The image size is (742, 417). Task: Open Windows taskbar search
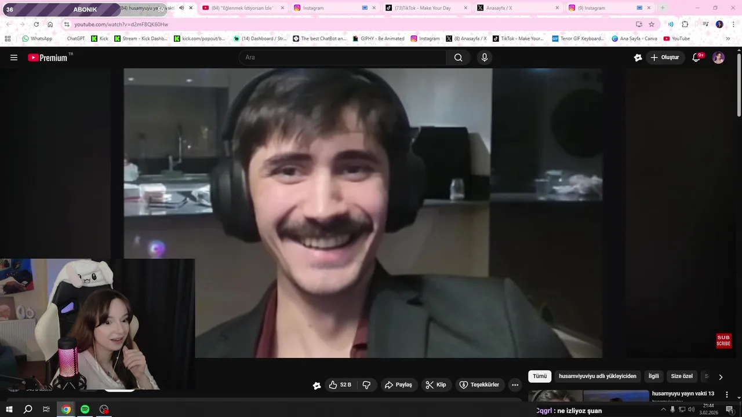pyautogui.click(x=28, y=409)
